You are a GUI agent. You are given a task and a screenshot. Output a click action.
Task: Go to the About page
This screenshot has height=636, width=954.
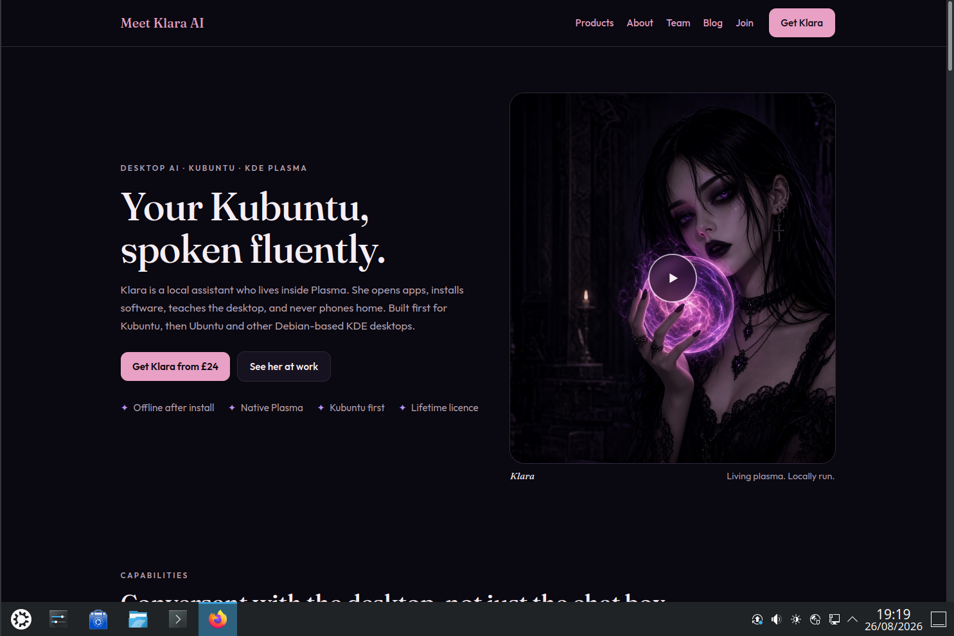640,23
